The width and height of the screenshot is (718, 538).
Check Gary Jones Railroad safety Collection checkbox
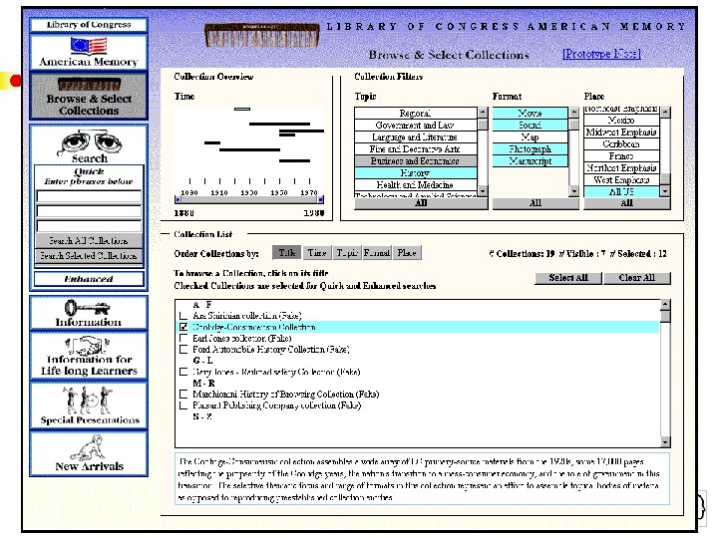pos(183,372)
